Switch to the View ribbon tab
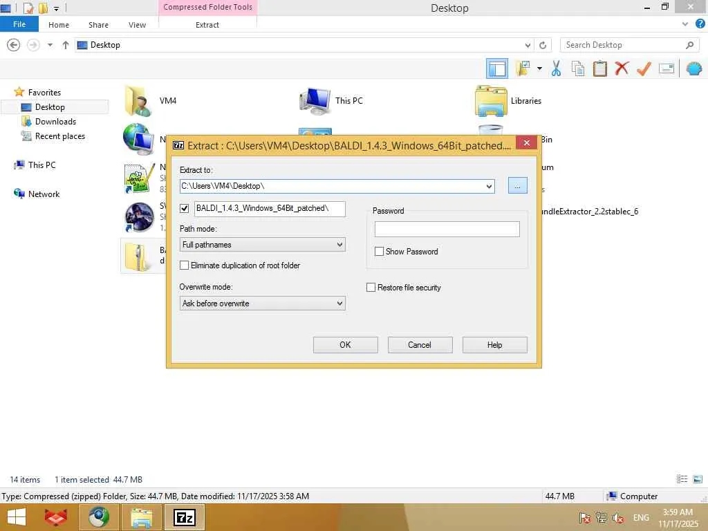Viewport: 708px width, 531px height. [x=137, y=25]
